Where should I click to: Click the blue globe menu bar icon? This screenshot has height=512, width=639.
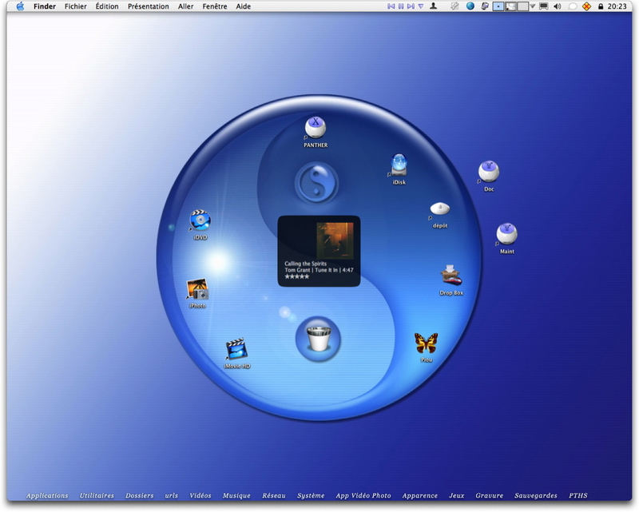click(x=470, y=6)
